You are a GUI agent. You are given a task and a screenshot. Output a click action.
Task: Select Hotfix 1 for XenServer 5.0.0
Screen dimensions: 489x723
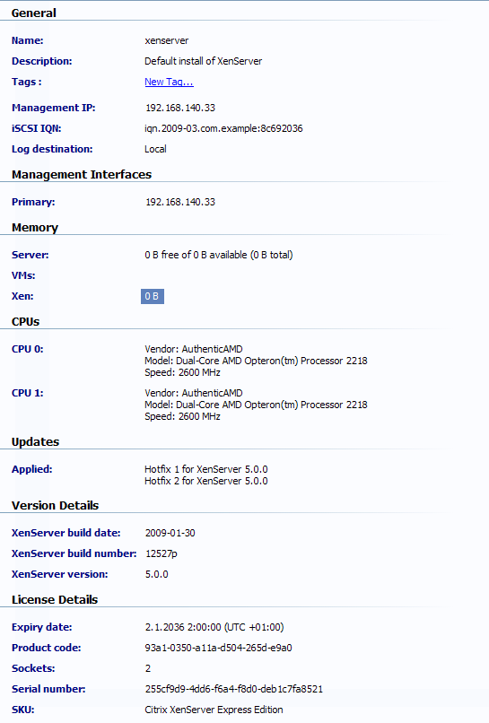pos(206,469)
